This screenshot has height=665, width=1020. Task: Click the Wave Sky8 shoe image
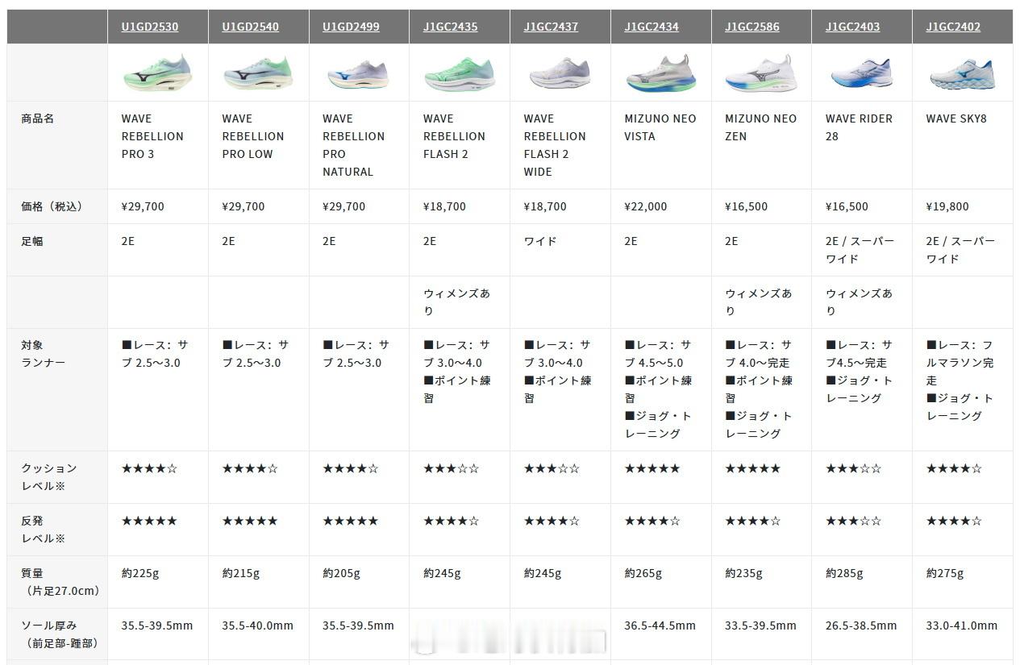pos(962,73)
